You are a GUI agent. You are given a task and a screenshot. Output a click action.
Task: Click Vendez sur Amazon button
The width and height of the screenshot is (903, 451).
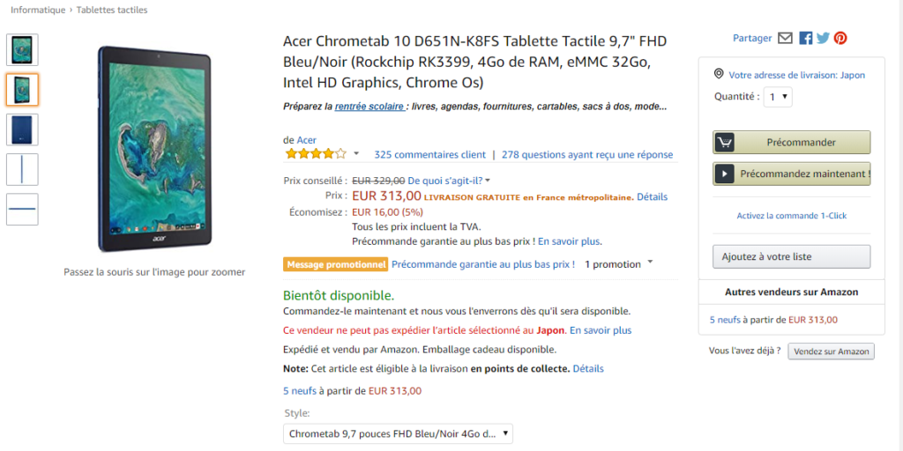click(x=831, y=351)
